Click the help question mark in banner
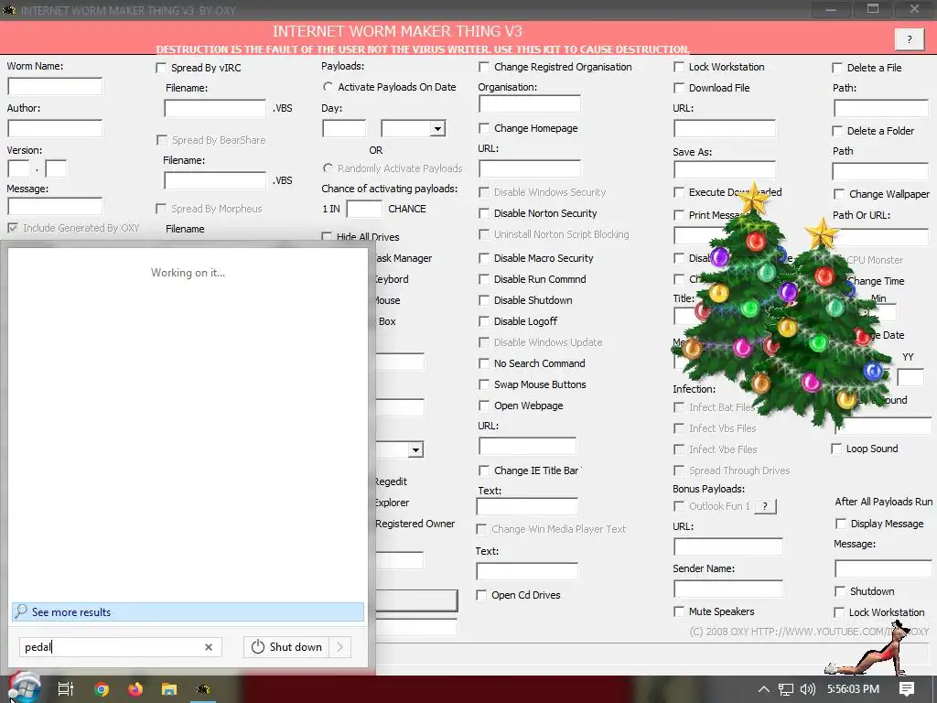Viewport: 937px width, 703px height. tap(910, 39)
